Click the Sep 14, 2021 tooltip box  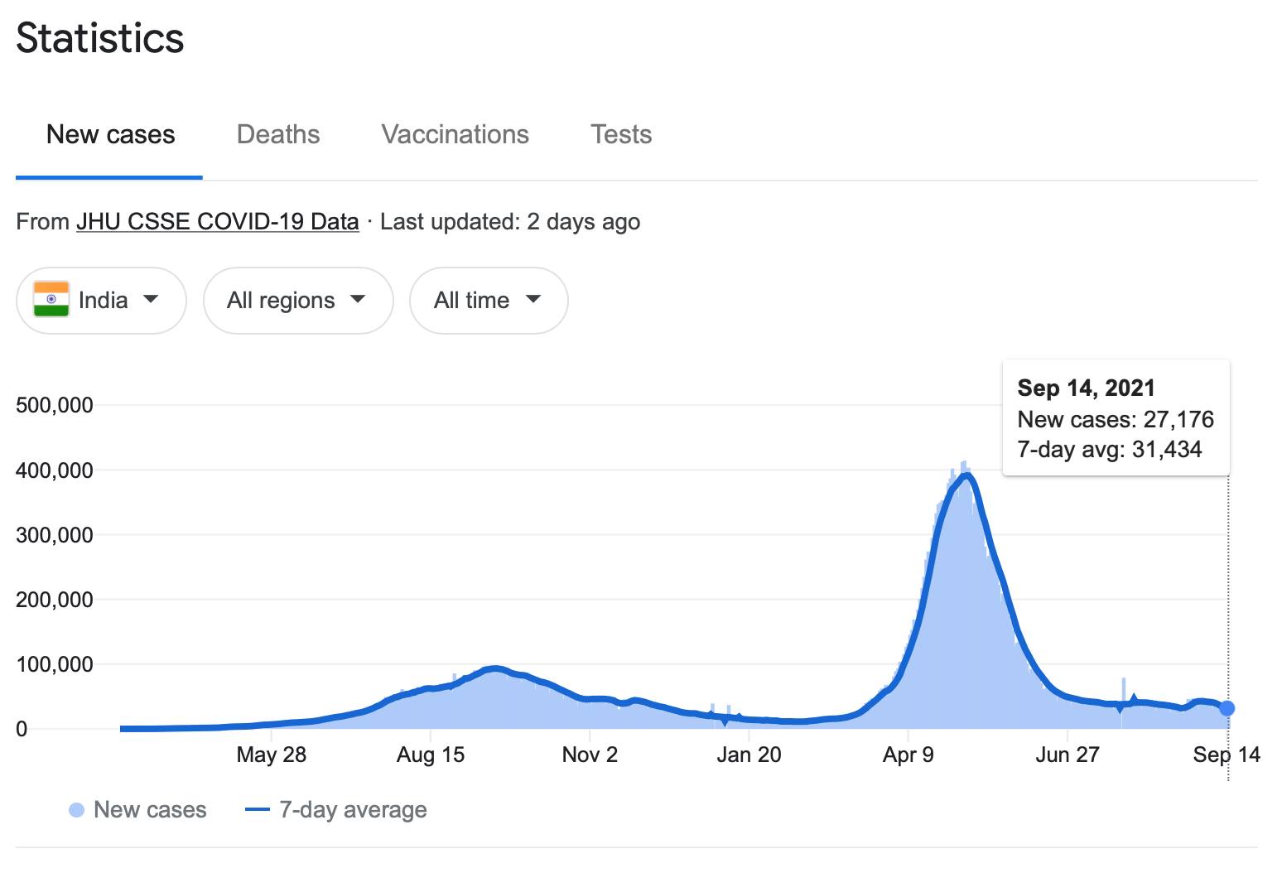1115,418
